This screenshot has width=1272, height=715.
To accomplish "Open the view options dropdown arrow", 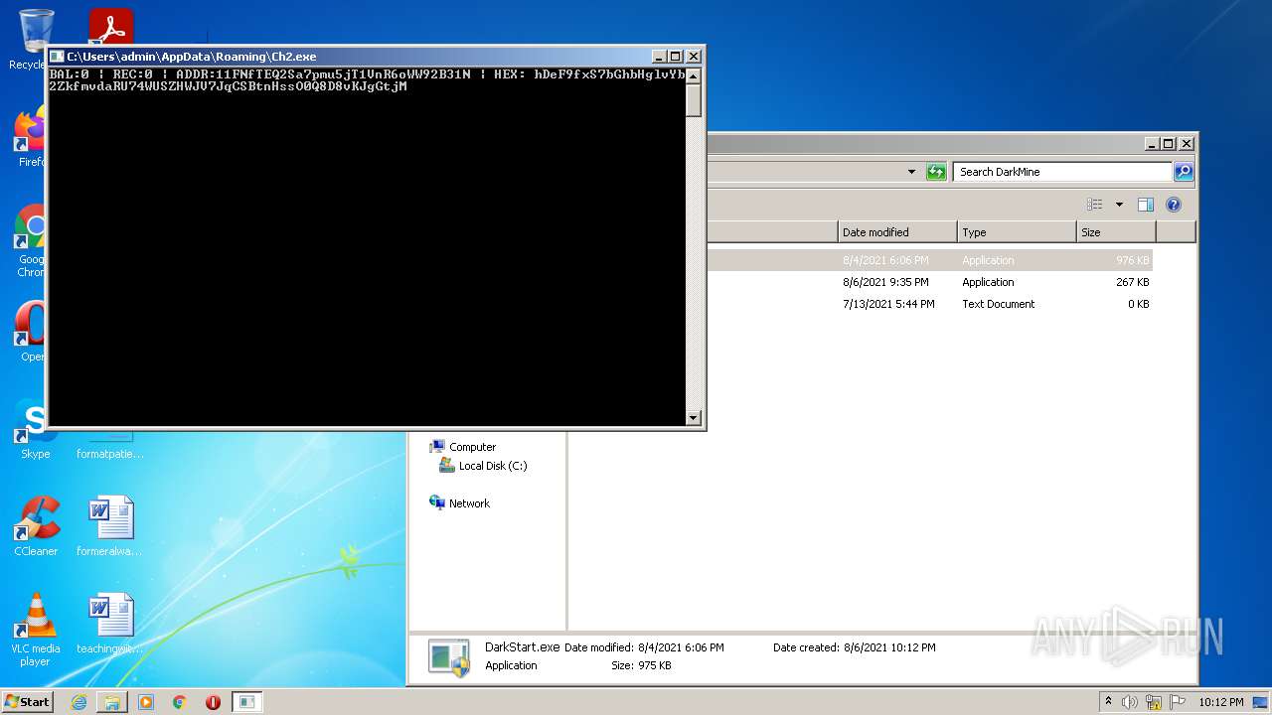I will (x=1119, y=205).
